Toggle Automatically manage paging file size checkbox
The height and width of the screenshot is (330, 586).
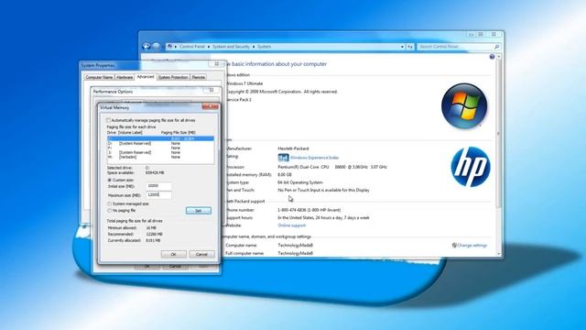point(109,120)
